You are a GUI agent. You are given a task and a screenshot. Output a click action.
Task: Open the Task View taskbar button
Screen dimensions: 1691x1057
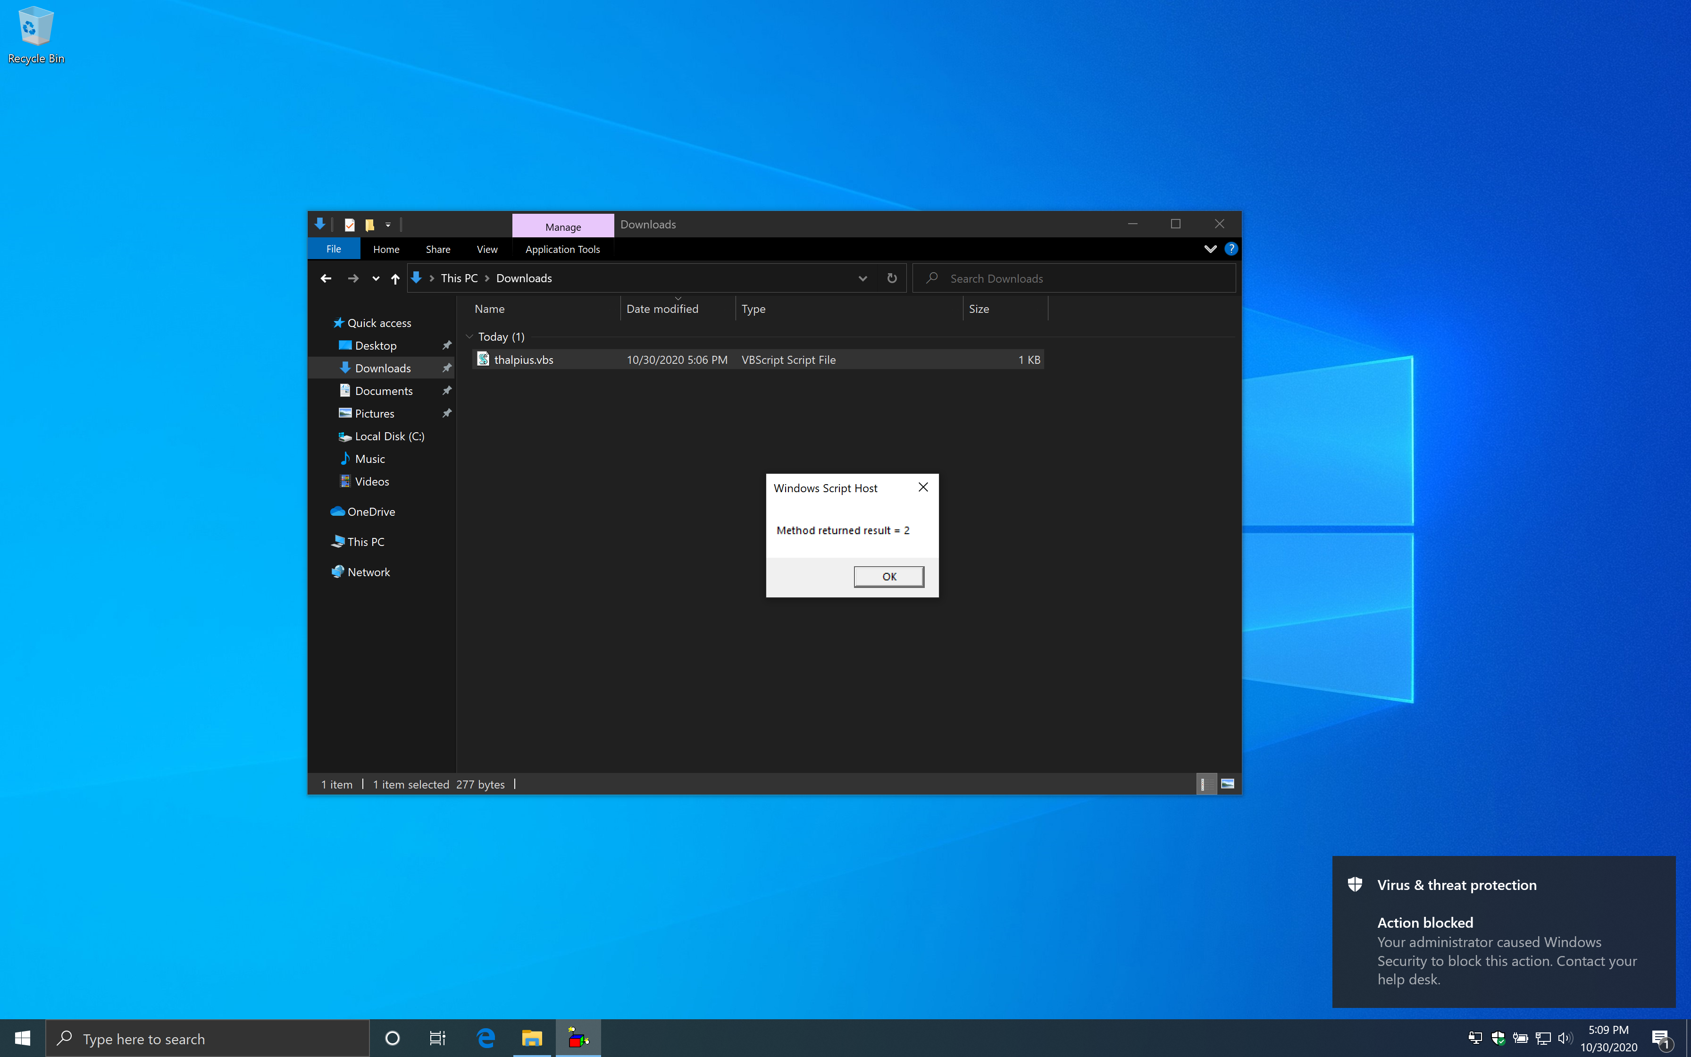(x=437, y=1038)
